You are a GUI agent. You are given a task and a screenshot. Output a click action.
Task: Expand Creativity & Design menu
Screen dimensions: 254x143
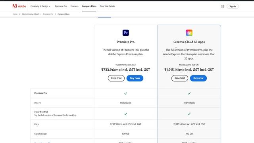pos(40,6)
